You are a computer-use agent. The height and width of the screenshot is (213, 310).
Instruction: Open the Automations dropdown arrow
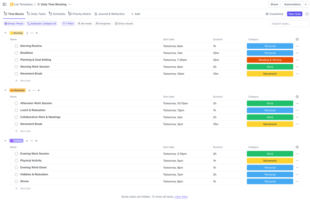point(305,4)
